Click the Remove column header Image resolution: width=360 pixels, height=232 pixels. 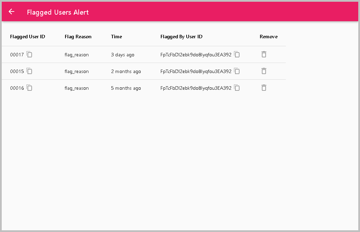point(269,37)
